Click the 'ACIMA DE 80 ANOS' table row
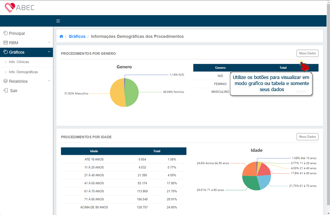The image size is (330, 215). pos(124,207)
